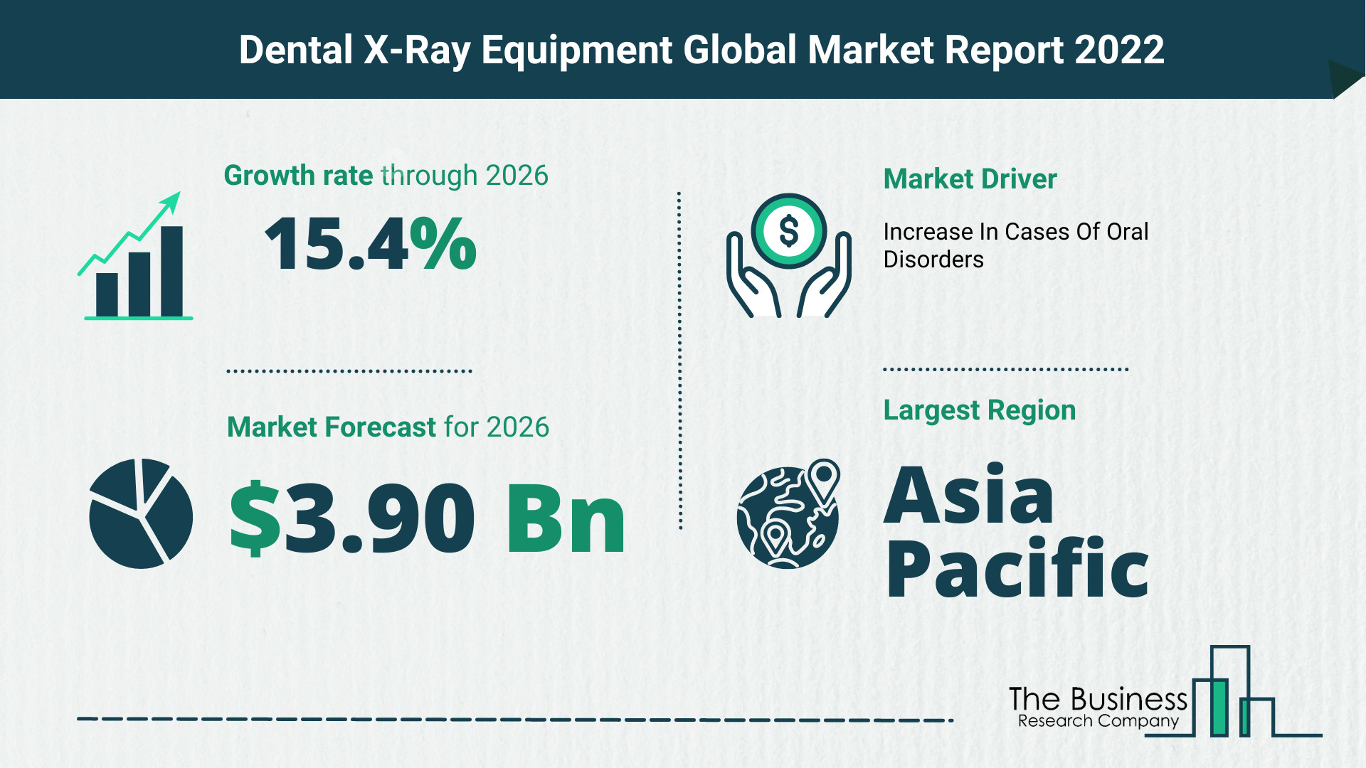1366x768 pixels.
Task: Click the 'Market Forecast for 2026' heading
Action: coord(388,427)
